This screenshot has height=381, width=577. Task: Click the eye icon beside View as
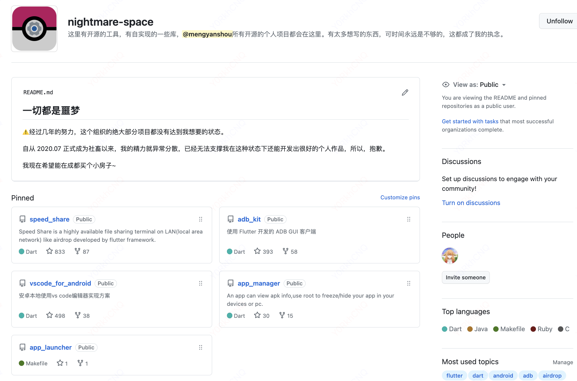tap(446, 85)
